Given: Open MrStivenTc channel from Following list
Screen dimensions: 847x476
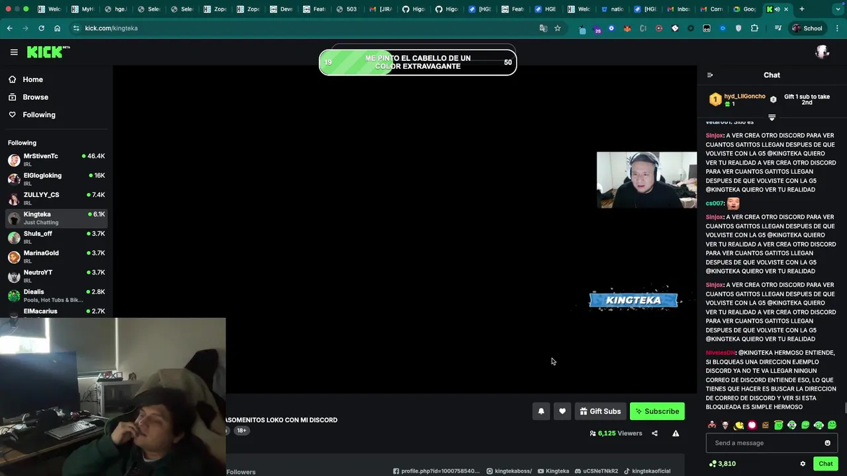Looking at the screenshot, I should [56, 159].
